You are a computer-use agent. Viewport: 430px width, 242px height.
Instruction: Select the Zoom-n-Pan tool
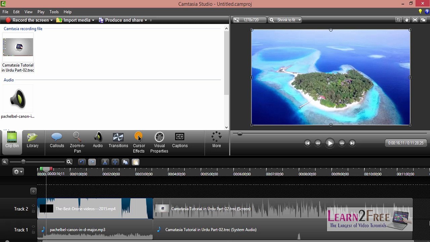pyautogui.click(x=77, y=143)
